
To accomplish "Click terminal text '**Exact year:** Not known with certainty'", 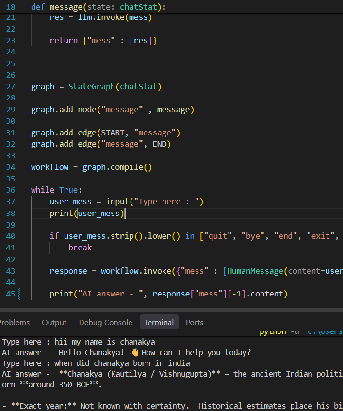I will coord(99,406).
